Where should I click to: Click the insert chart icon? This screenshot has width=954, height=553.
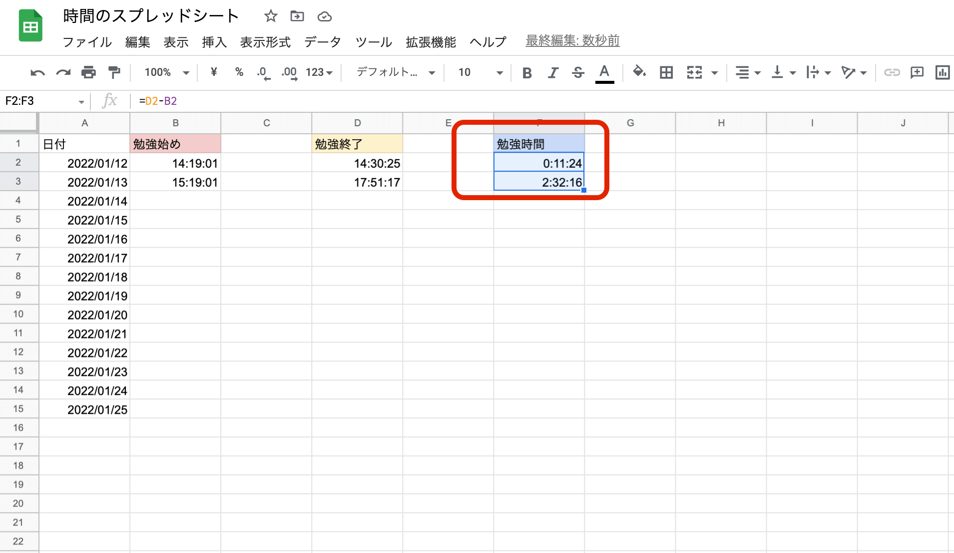943,73
